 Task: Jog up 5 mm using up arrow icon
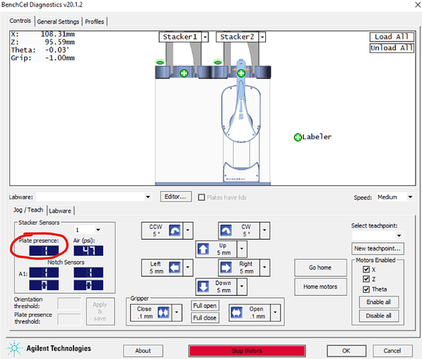click(203, 249)
